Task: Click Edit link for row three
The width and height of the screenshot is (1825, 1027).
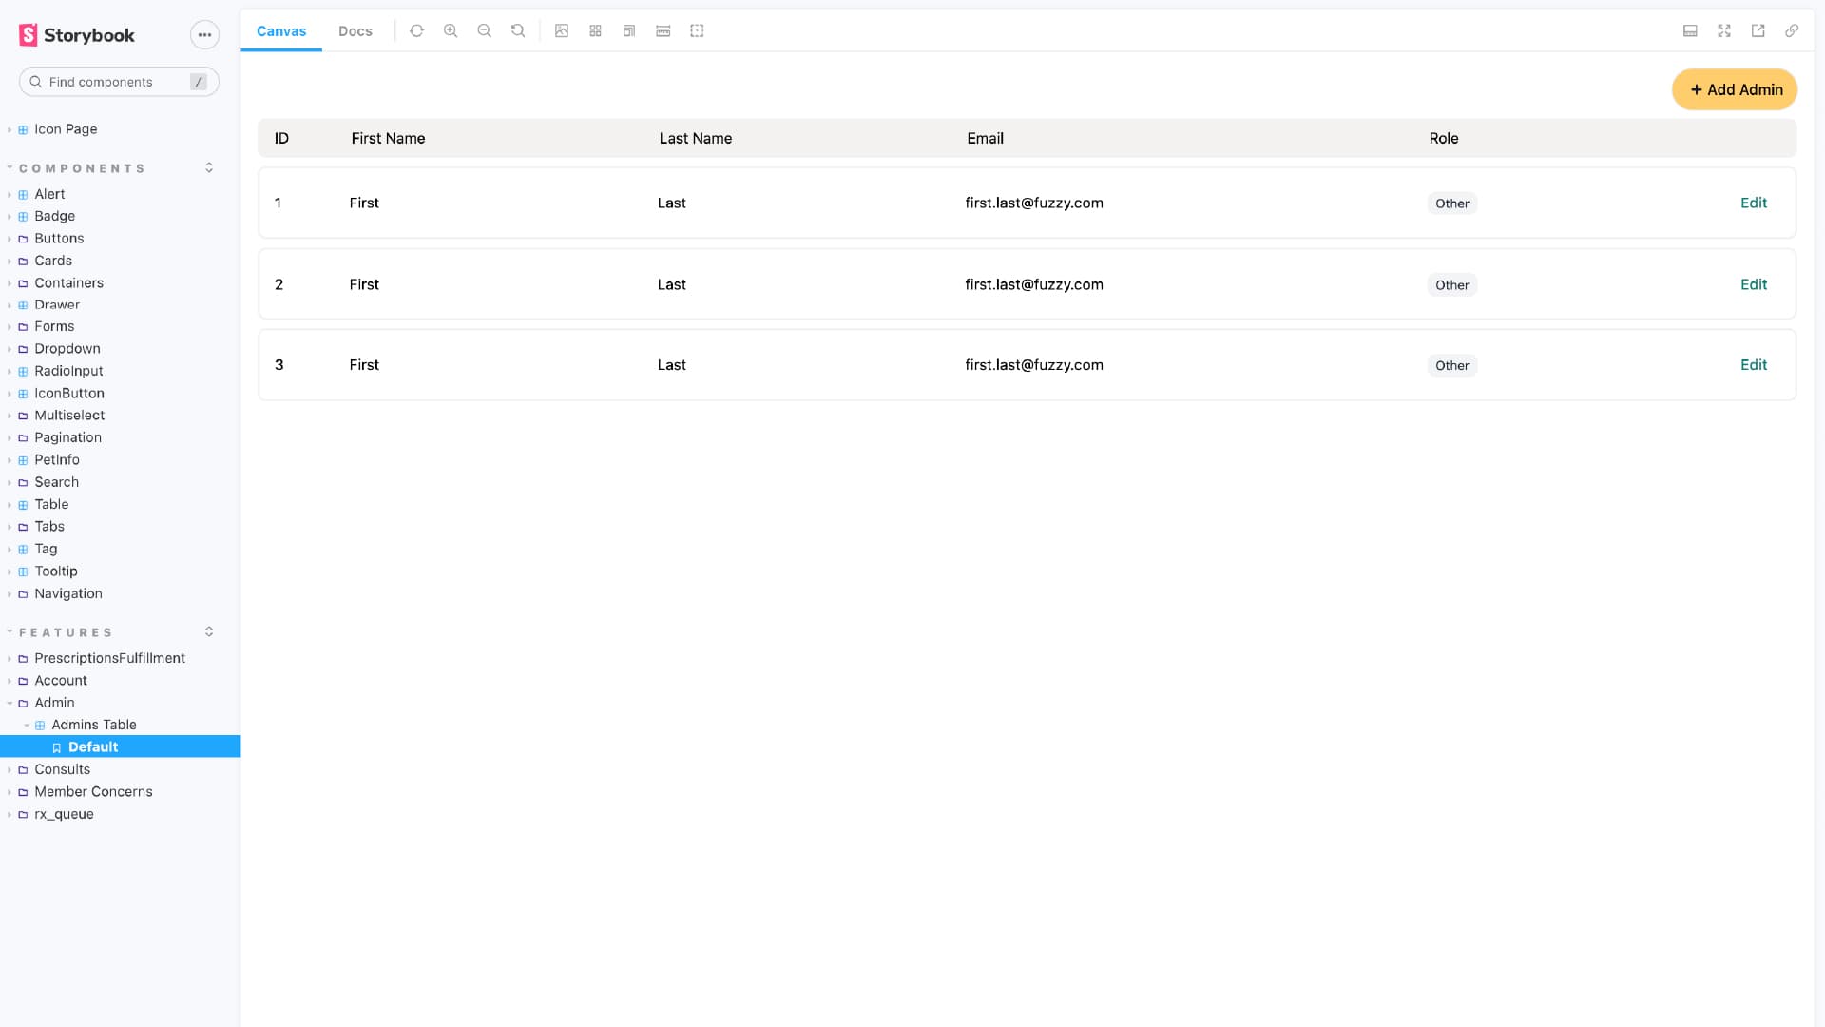Action: coord(1754,365)
